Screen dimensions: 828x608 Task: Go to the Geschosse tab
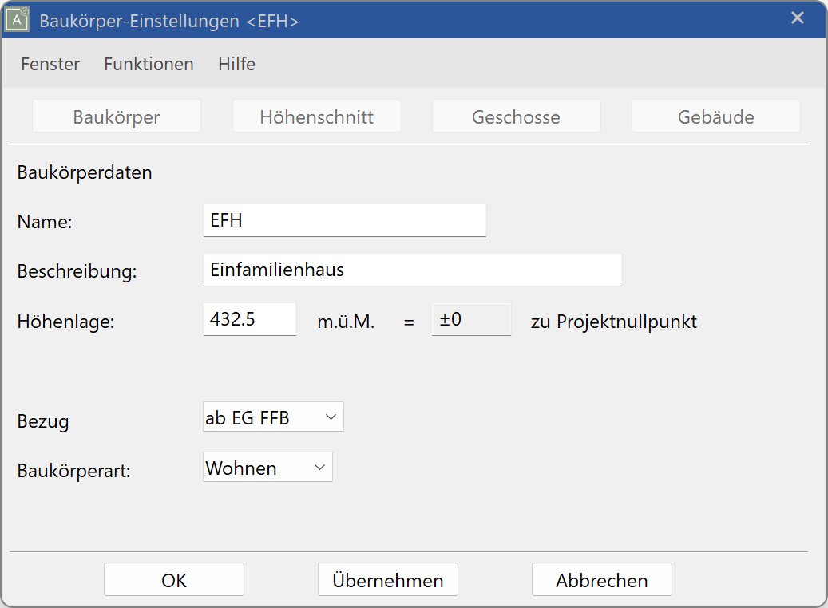point(516,117)
